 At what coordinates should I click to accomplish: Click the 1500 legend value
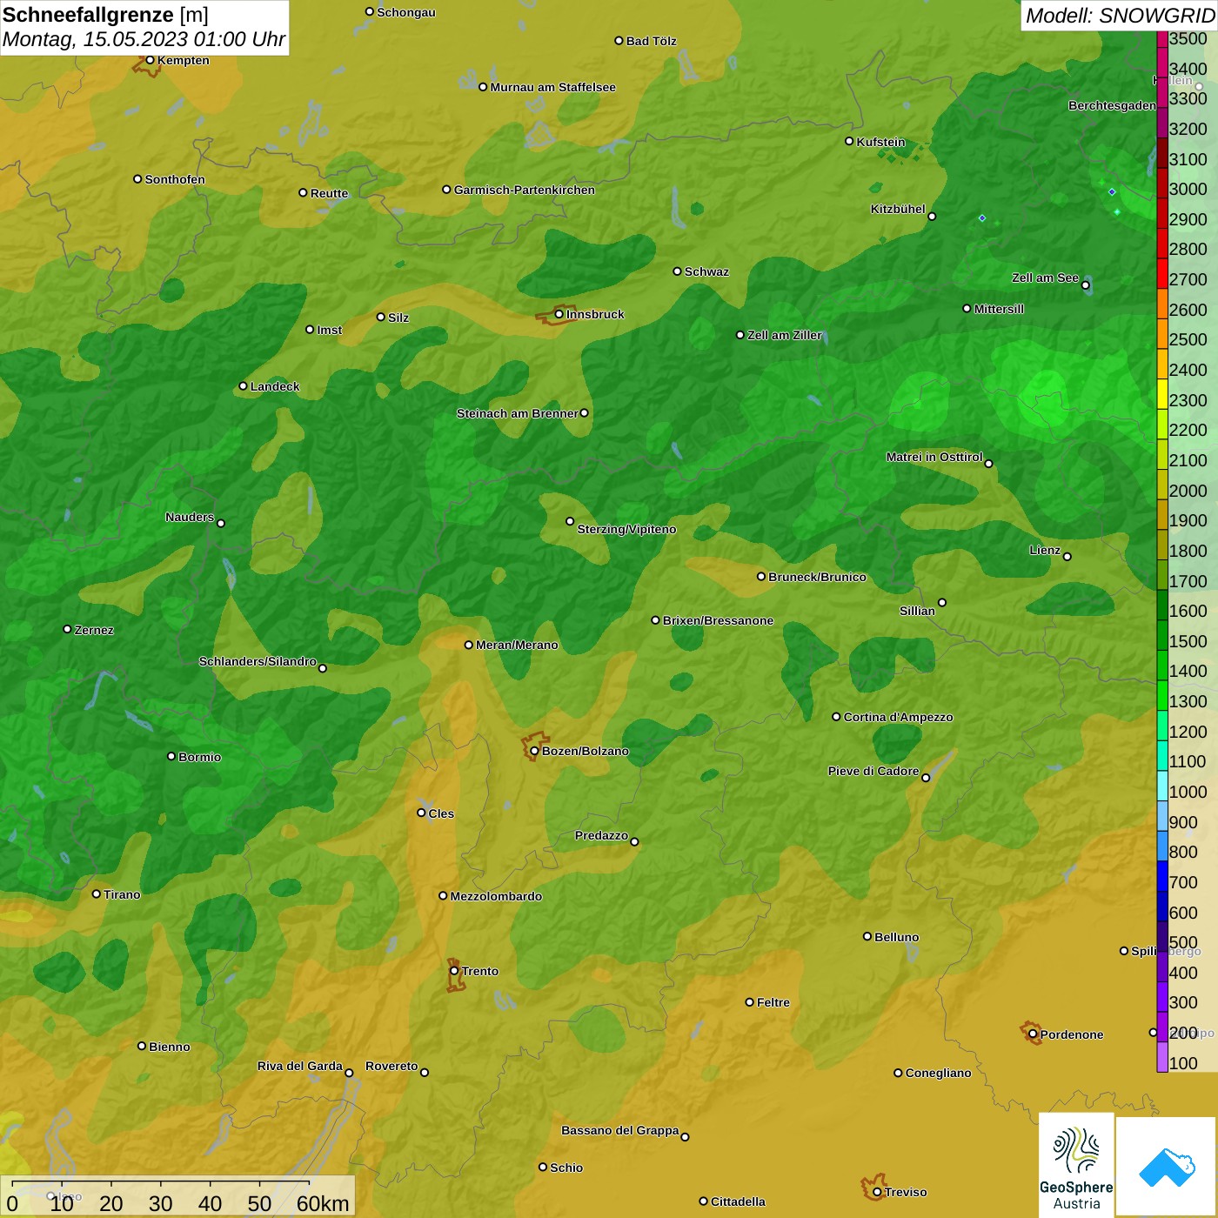click(x=1188, y=641)
